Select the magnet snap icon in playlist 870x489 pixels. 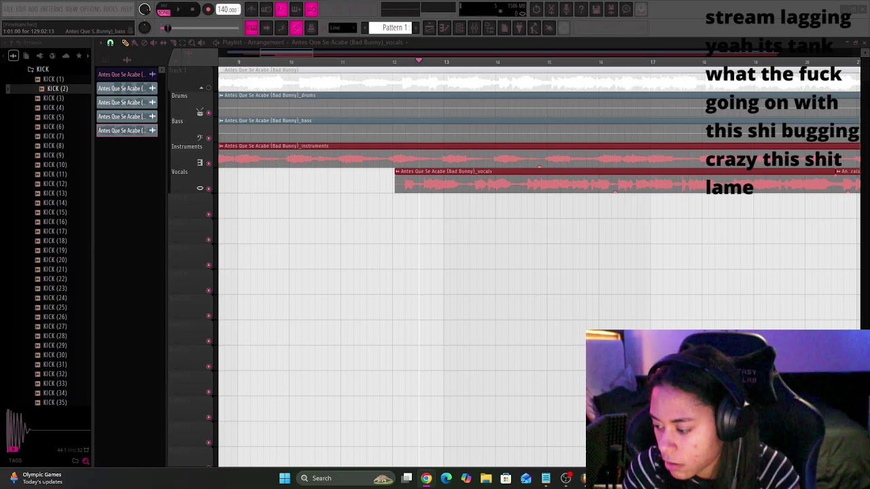[x=110, y=43]
